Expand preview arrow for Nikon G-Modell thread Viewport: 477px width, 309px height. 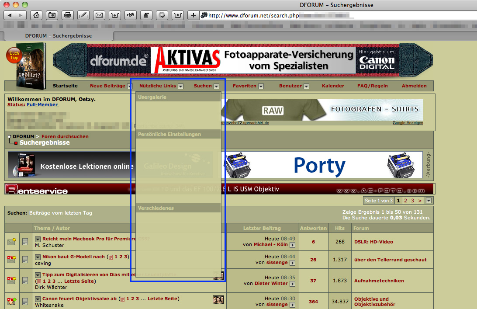38,257
